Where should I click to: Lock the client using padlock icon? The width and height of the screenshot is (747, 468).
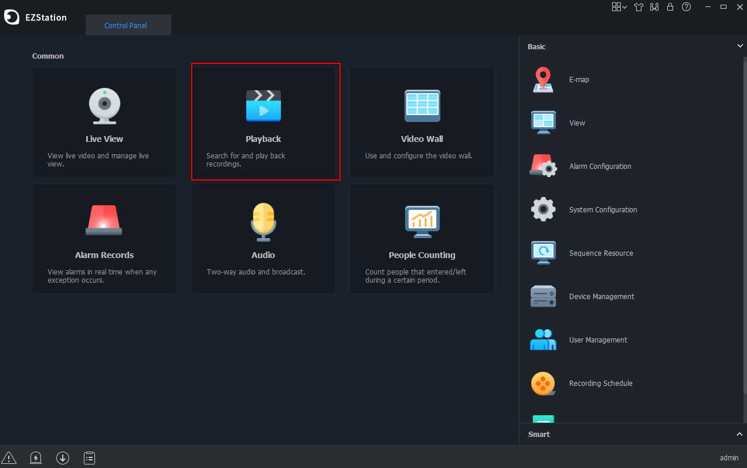pyautogui.click(x=670, y=7)
